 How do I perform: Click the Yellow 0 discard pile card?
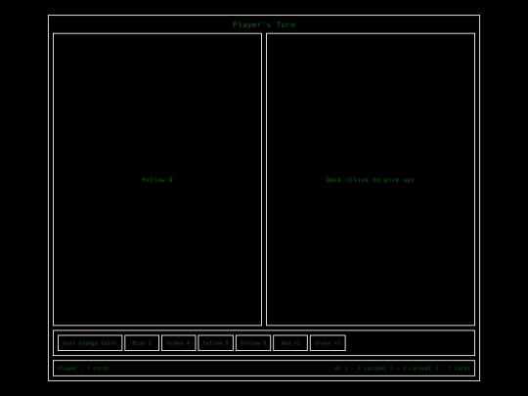pos(157,180)
